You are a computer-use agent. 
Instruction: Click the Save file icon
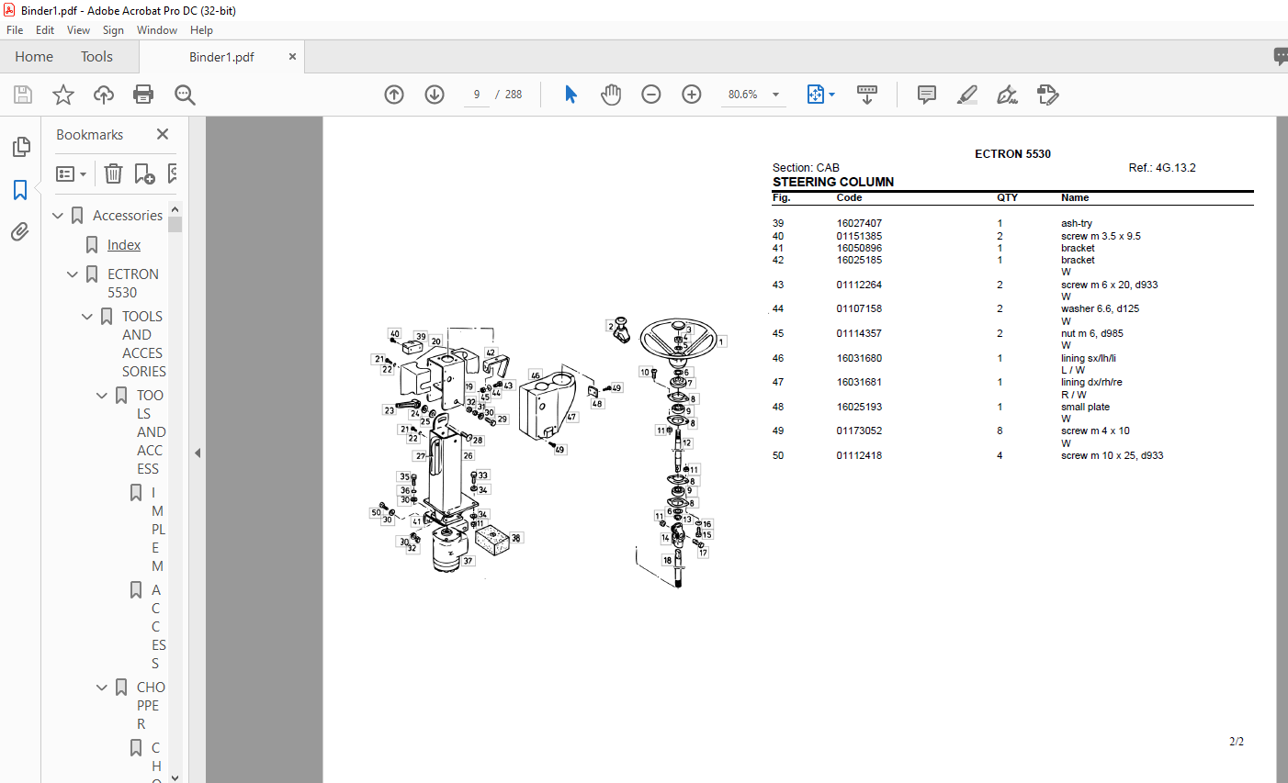tap(23, 95)
